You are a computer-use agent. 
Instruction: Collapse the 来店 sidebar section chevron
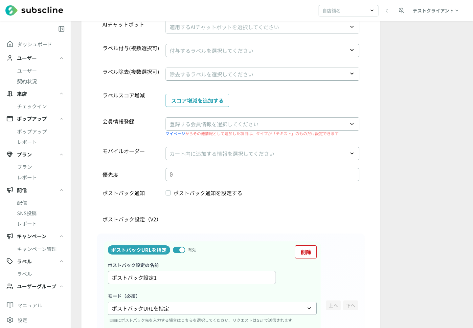pos(61,94)
